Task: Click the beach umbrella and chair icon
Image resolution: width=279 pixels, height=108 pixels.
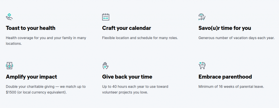Action: (x=202, y=17)
